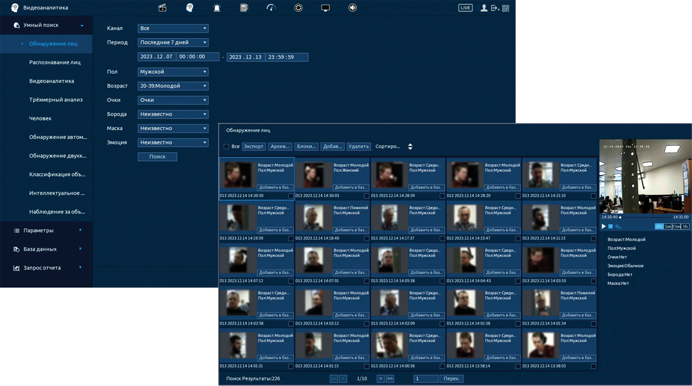Click the speaker audio icon in top bar
The image size is (692, 386).
click(352, 8)
